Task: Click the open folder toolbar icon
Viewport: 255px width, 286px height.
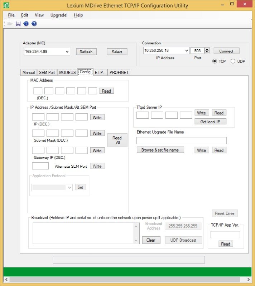Action: pos(10,24)
